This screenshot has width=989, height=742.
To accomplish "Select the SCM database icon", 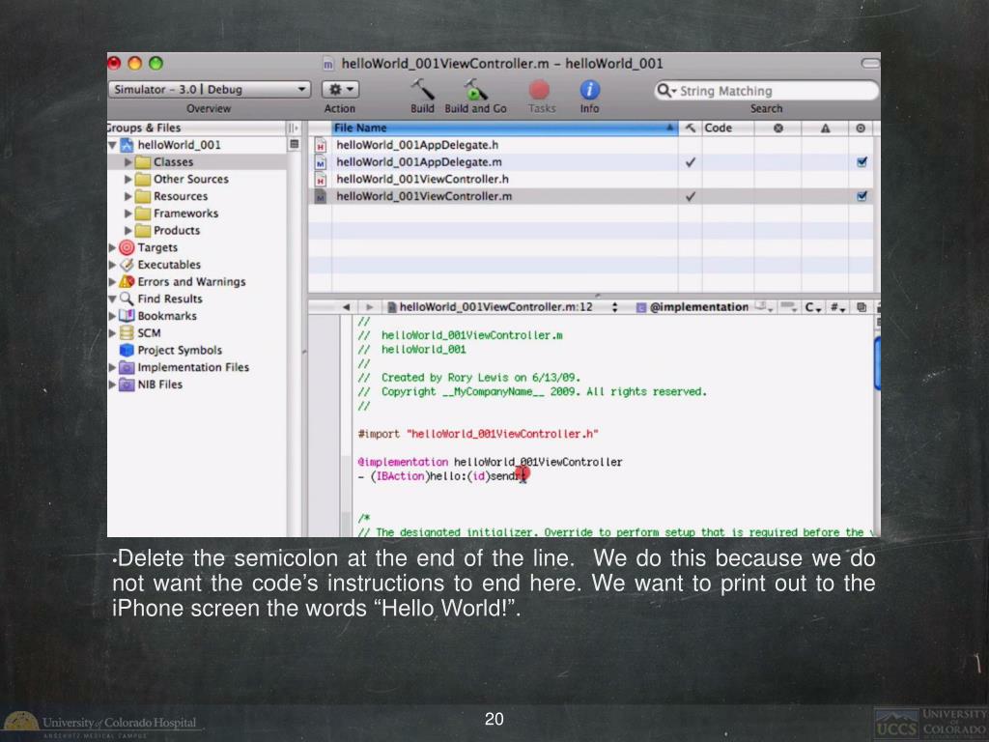I will [x=127, y=332].
